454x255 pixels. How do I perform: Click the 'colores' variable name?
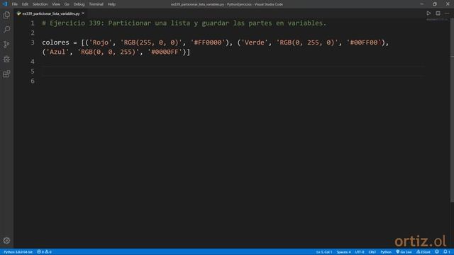point(55,42)
